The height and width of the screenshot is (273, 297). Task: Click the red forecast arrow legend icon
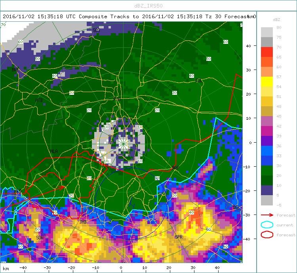[267, 215]
